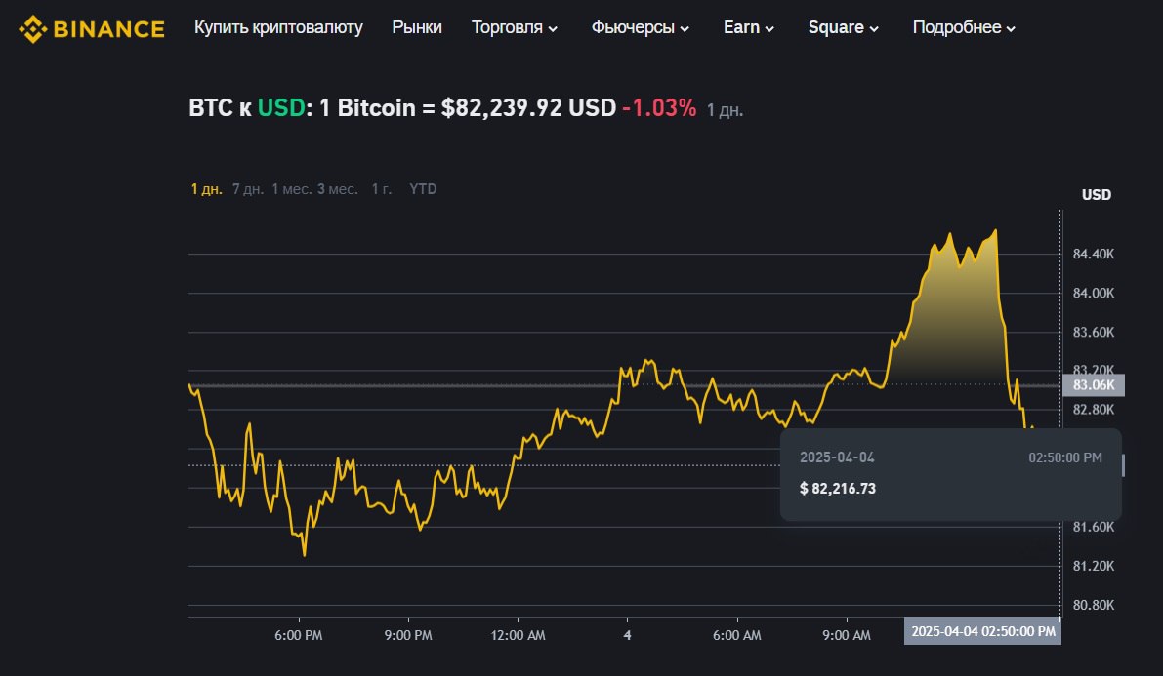Go to the Рынки section
This screenshot has width=1163, height=676.
point(417,27)
